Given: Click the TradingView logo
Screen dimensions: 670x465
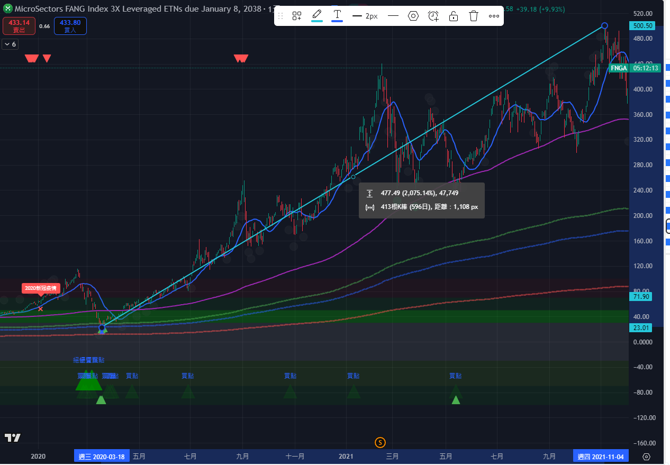Looking at the screenshot, I should [13, 437].
